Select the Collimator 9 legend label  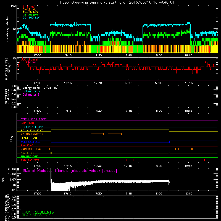[x=31, y=94]
